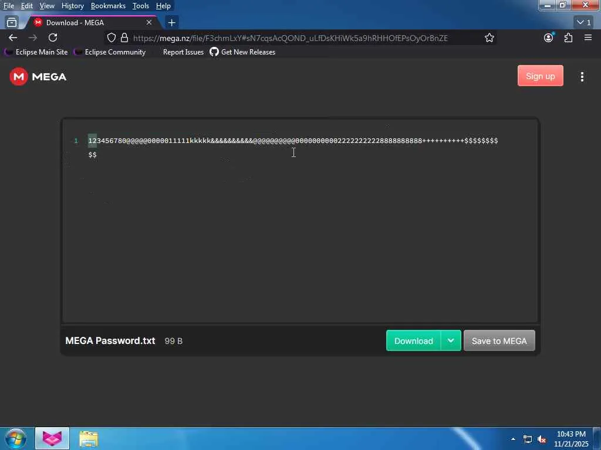Reload the current page
This screenshot has width=601, height=450.
53,37
